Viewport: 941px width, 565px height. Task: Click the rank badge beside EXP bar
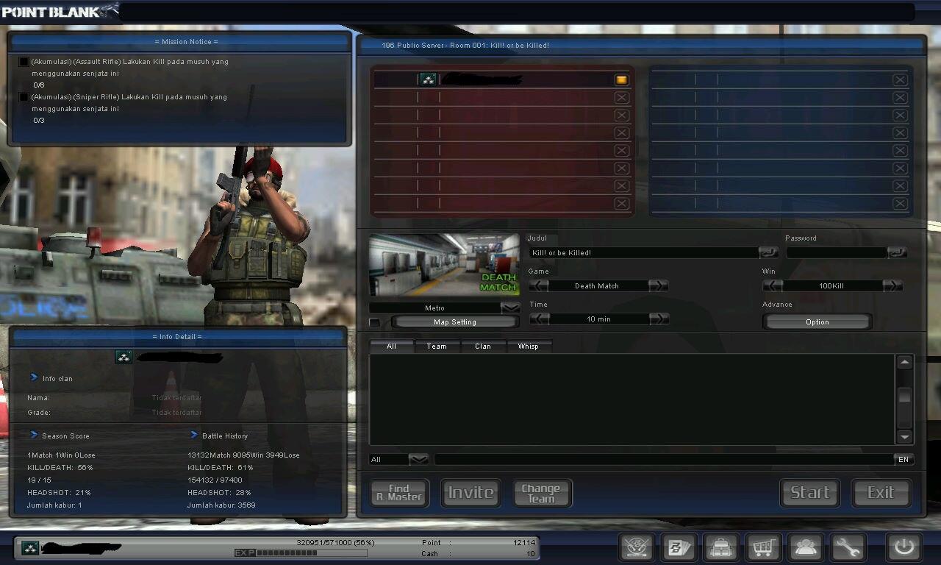pyautogui.click(x=29, y=547)
